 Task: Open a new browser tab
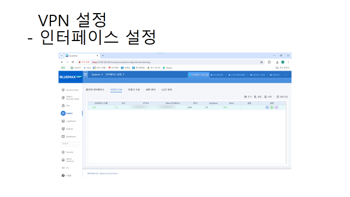pyautogui.click(x=103, y=56)
